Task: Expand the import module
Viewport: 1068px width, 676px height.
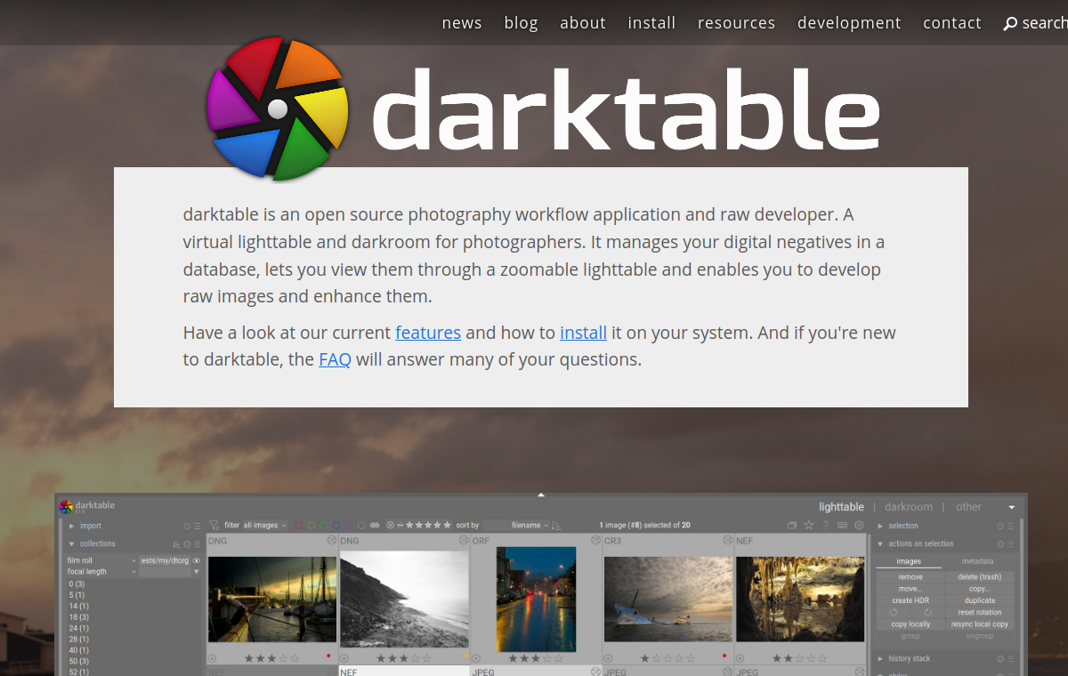Action: [72, 526]
